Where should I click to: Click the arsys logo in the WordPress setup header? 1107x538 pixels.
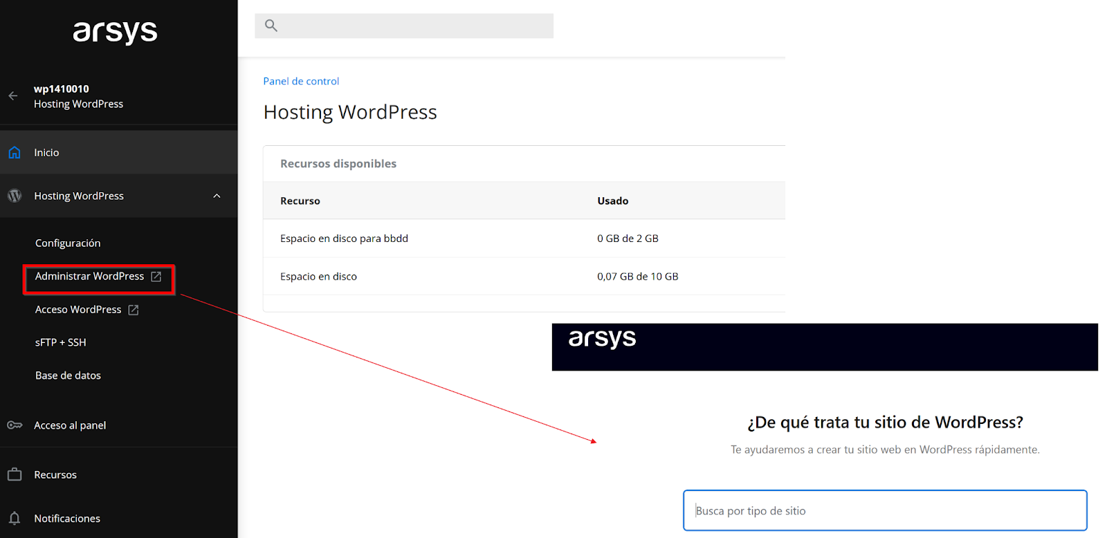pyautogui.click(x=602, y=339)
